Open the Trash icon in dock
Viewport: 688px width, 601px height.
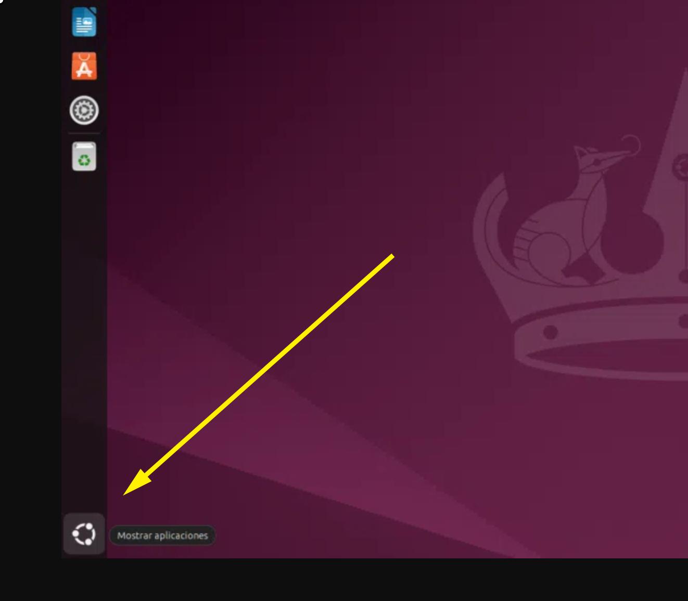point(84,156)
